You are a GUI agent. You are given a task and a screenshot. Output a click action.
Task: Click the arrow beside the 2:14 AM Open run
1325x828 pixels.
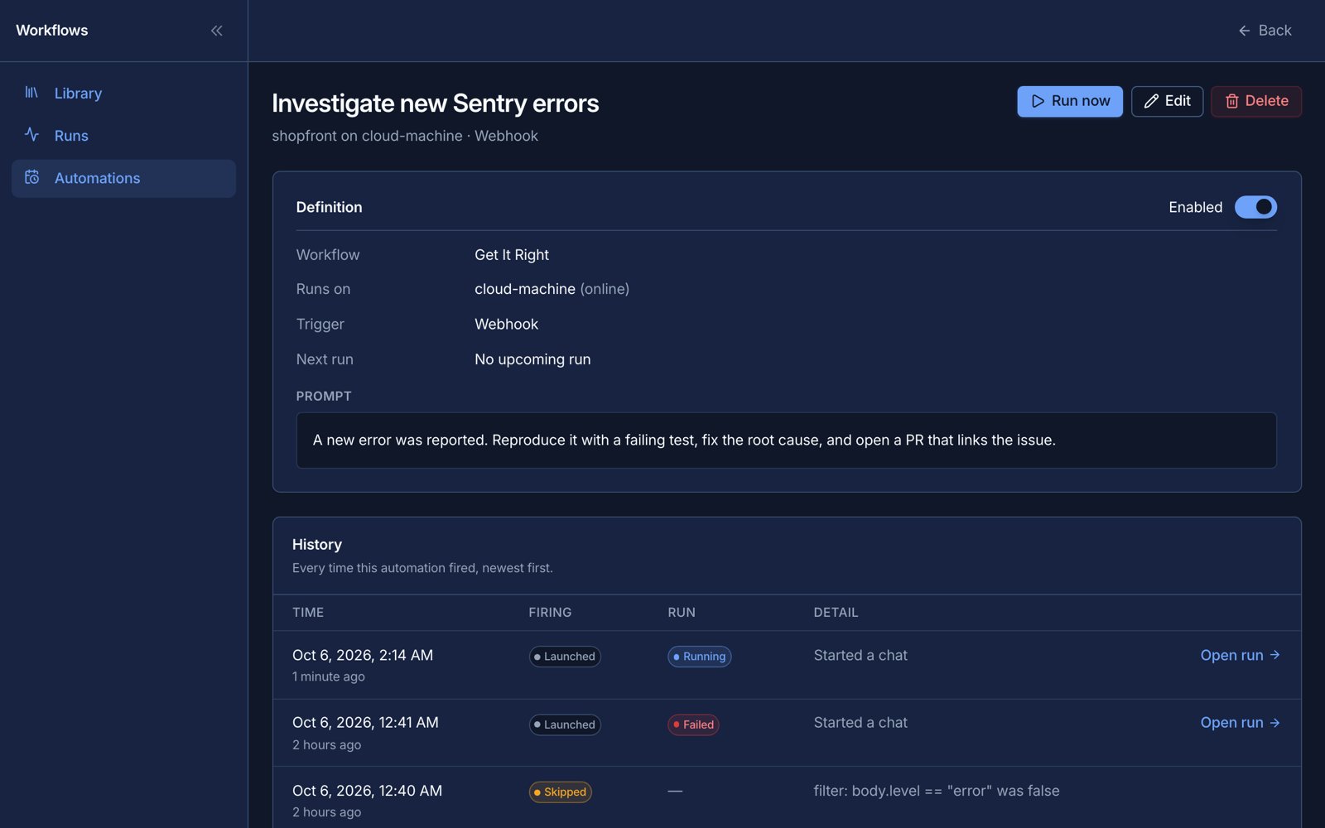pos(1274,655)
